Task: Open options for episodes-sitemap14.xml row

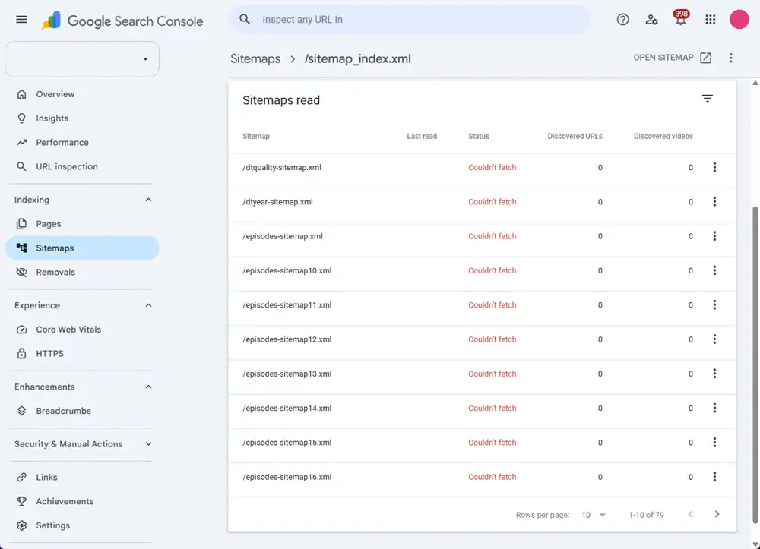Action: coord(714,408)
